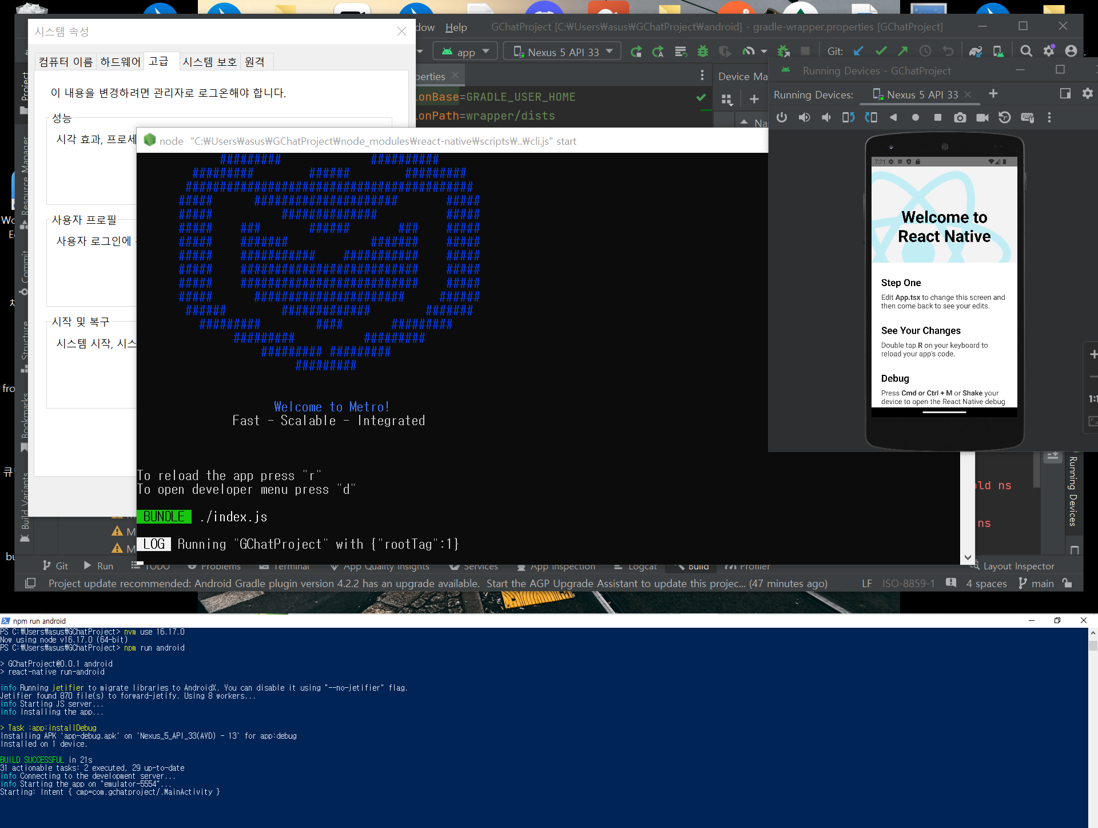Screen dimensions: 1098x828
Task: Open the app run configuration dropdown
Action: pos(466,51)
